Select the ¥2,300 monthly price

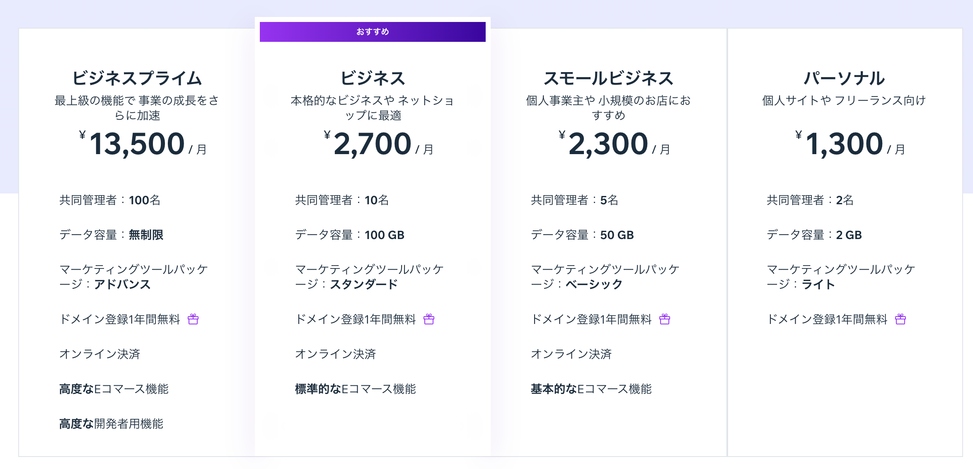614,144
